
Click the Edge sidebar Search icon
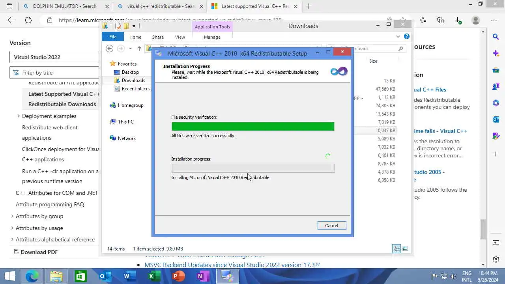[496, 37]
